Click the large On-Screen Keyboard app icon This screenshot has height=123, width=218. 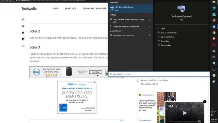(x=181, y=8)
